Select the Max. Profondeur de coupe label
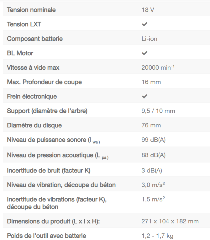Image resolution: width=210 pixels, height=240 pixels. tap(45, 82)
